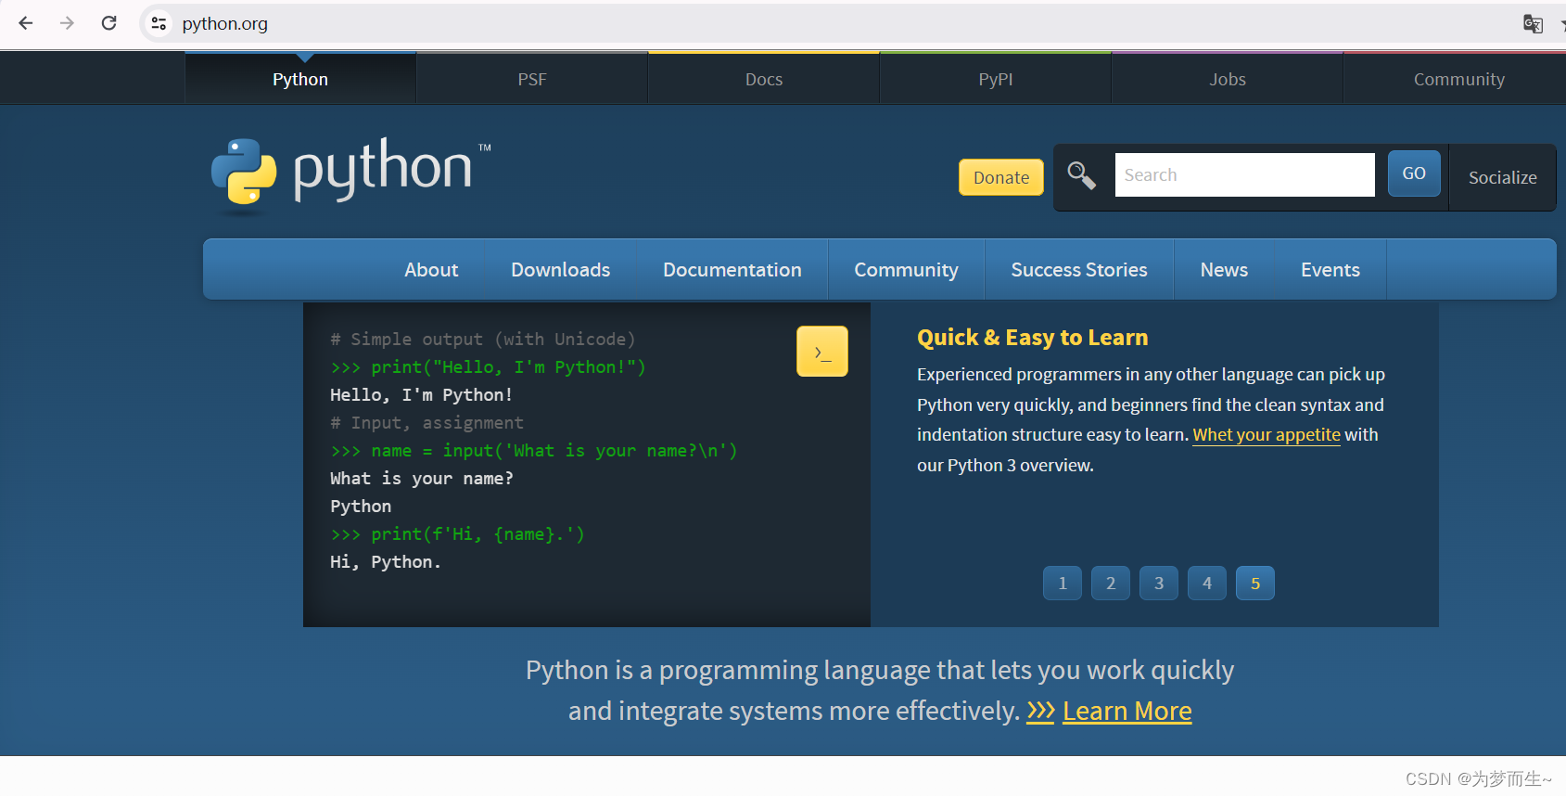Focus the Search text field
The height and width of the screenshot is (796, 1566).
pyautogui.click(x=1244, y=174)
